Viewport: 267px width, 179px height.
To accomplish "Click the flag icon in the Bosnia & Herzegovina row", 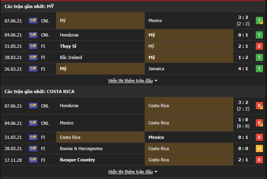I will pos(33,148).
